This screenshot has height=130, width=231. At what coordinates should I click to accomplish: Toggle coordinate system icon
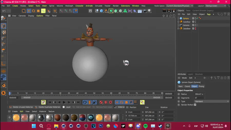(75, 11)
